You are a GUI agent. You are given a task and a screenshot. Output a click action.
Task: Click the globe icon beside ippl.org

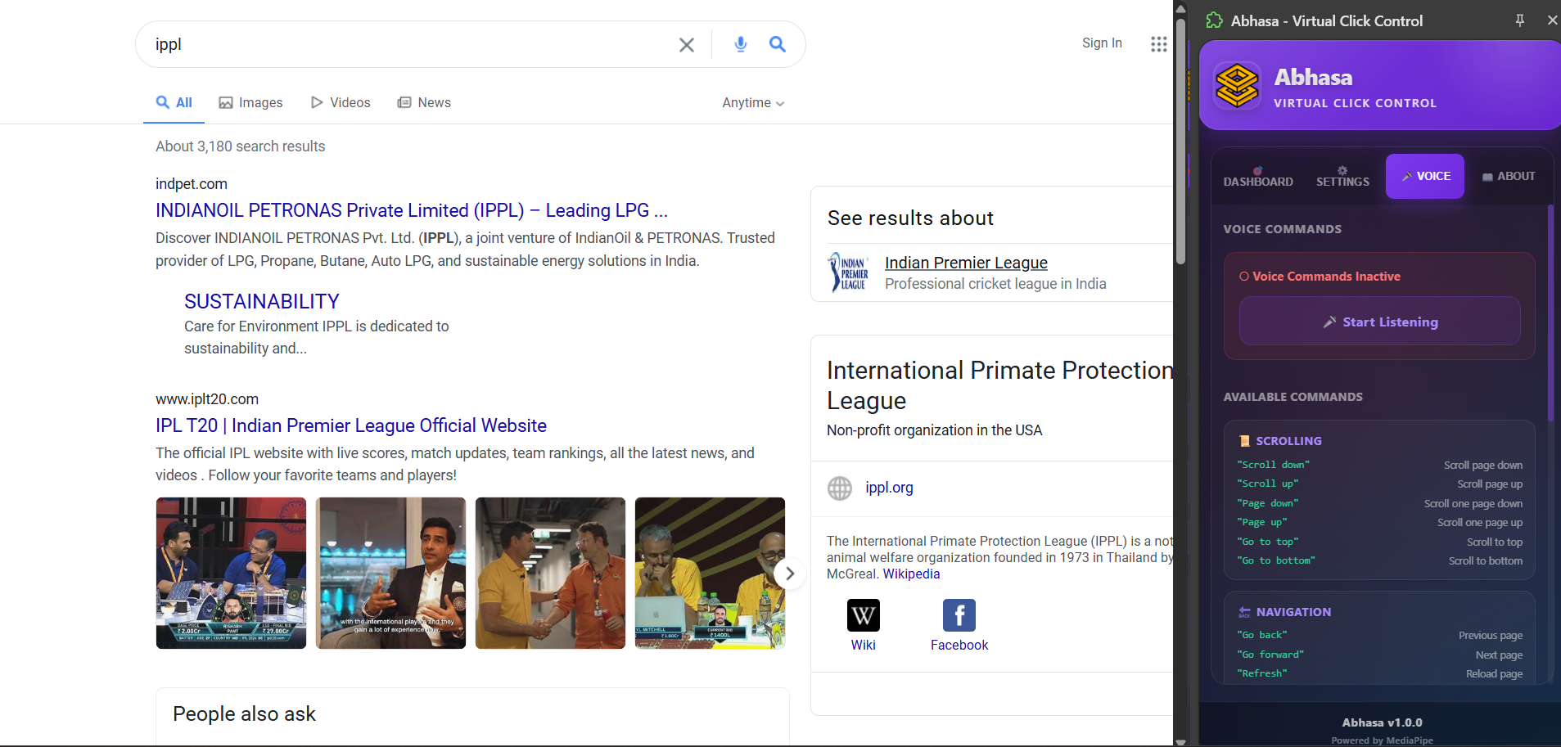click(840, 488)
